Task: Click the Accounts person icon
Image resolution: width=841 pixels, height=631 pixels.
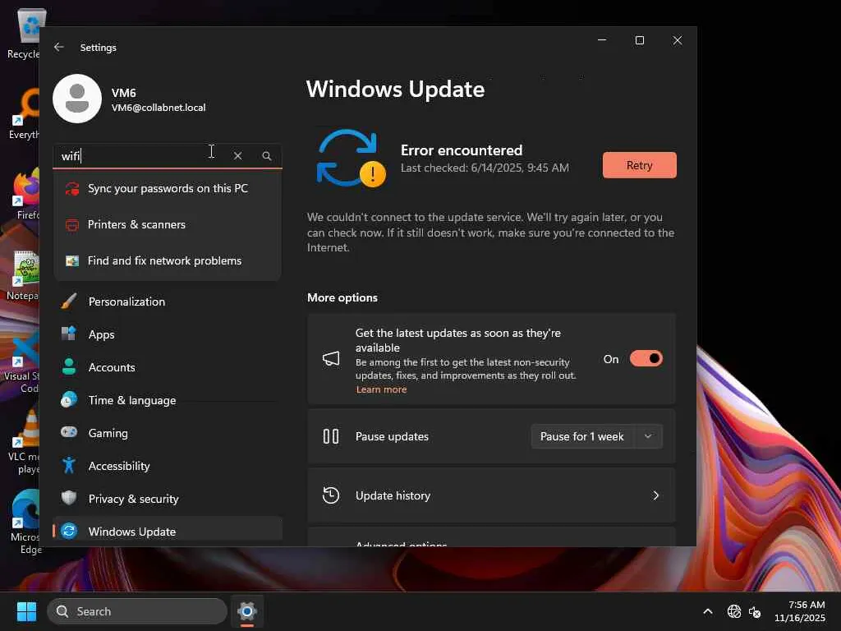Action: click(x=69, y=367)
